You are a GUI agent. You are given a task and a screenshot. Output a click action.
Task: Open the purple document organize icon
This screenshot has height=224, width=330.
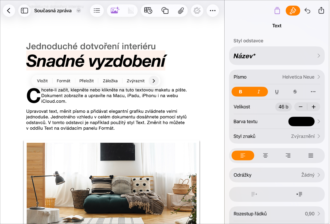coord(277,11)
